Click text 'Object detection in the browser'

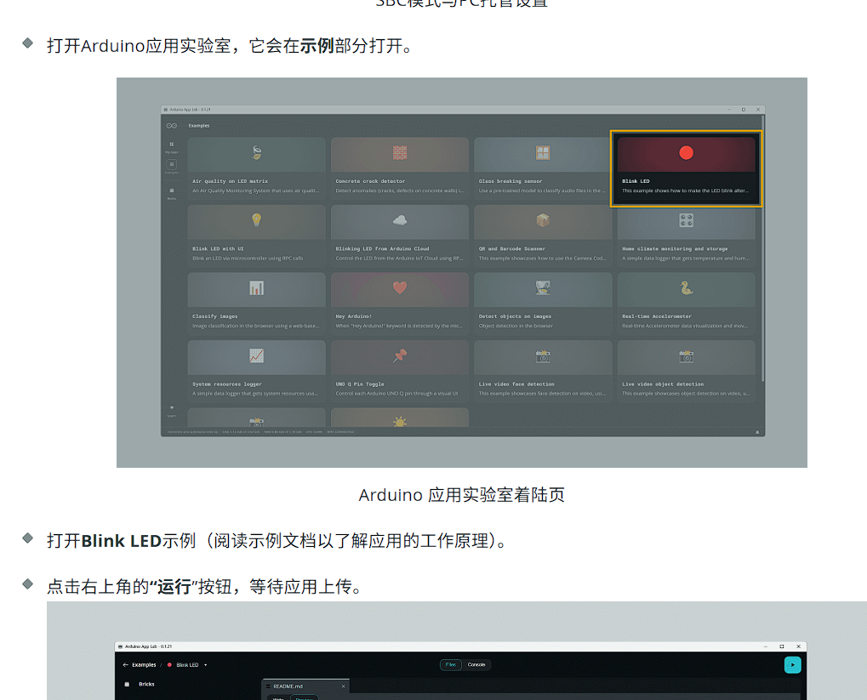click(x=516, y=326)
